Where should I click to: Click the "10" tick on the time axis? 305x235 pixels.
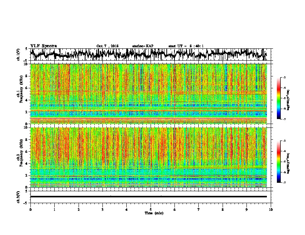tap(271, 210)
